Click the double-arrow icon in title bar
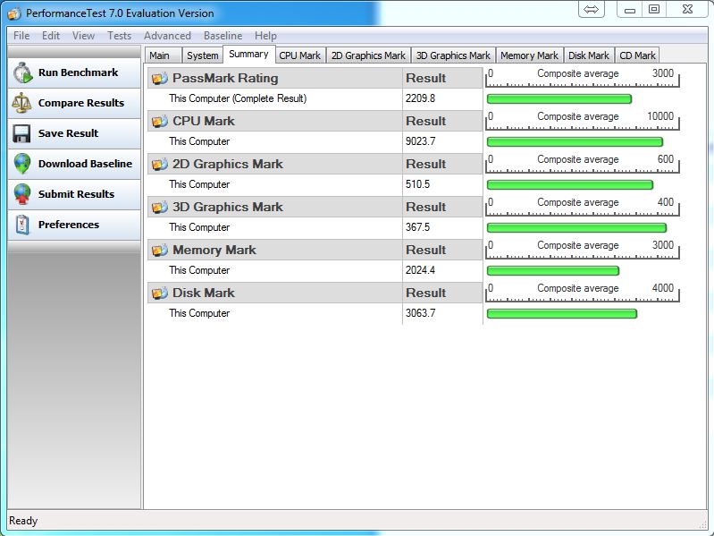This screenshot has height=536, width=714. tap(592, 9)
